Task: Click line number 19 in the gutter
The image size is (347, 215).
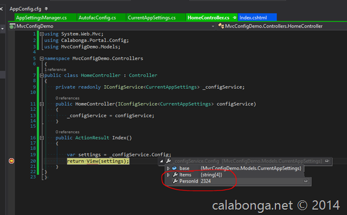Action: pos(33,155)
